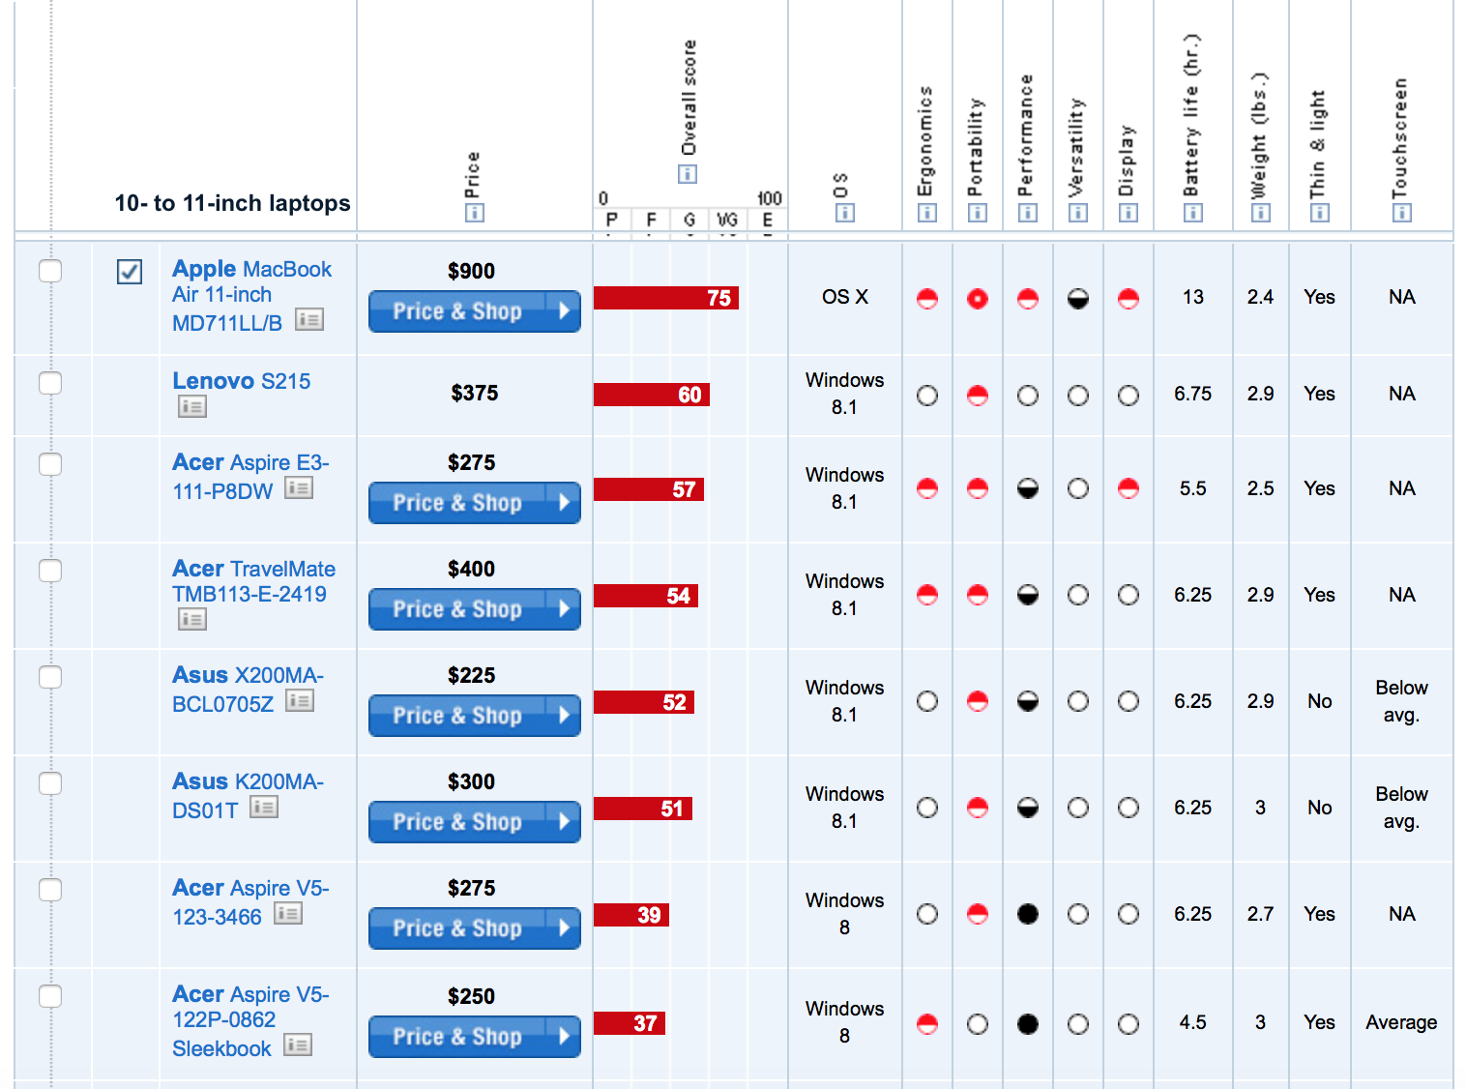This screenshot has height=1089, width=1466.
Task: Tick the leftmost checkbox for Apple MacBook Air
Action: 50,271
